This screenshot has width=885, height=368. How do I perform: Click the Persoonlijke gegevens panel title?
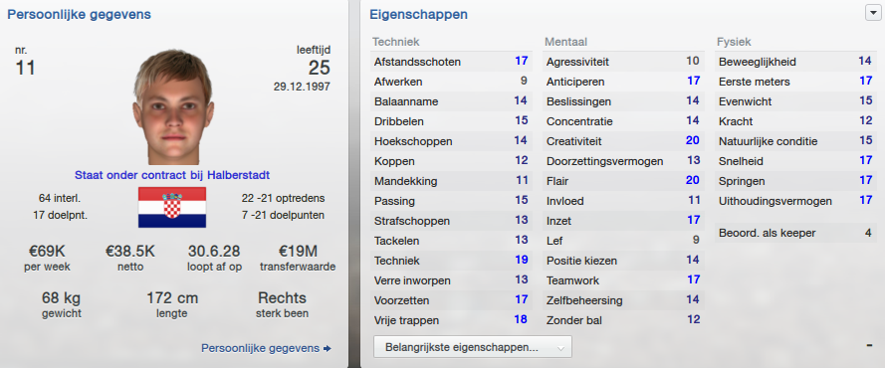pyautogui.click(x=79, y=15)
